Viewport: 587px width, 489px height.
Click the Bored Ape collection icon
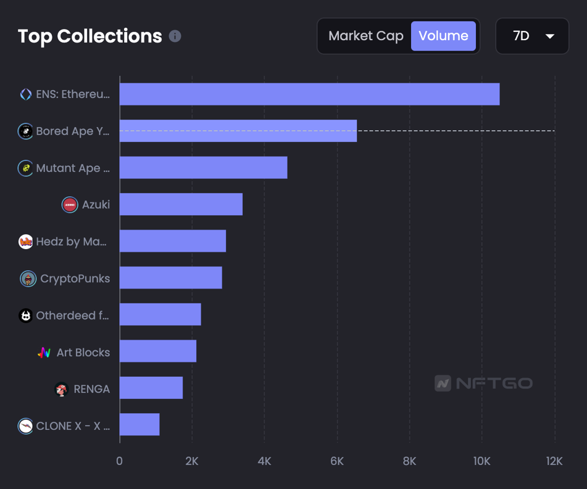pos(25,131)
